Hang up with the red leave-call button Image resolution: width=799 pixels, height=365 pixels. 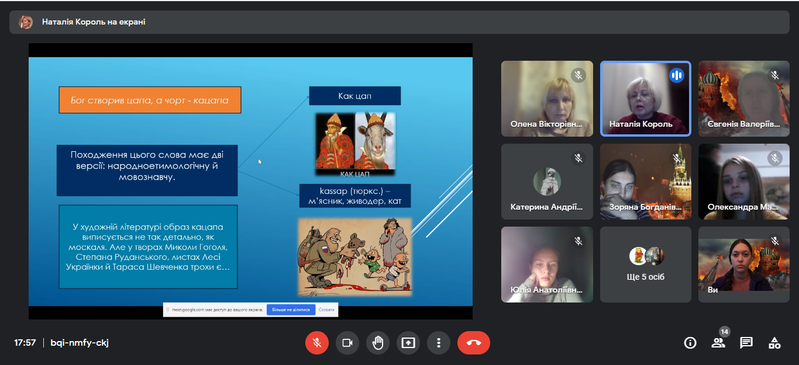tap(474, 343)
